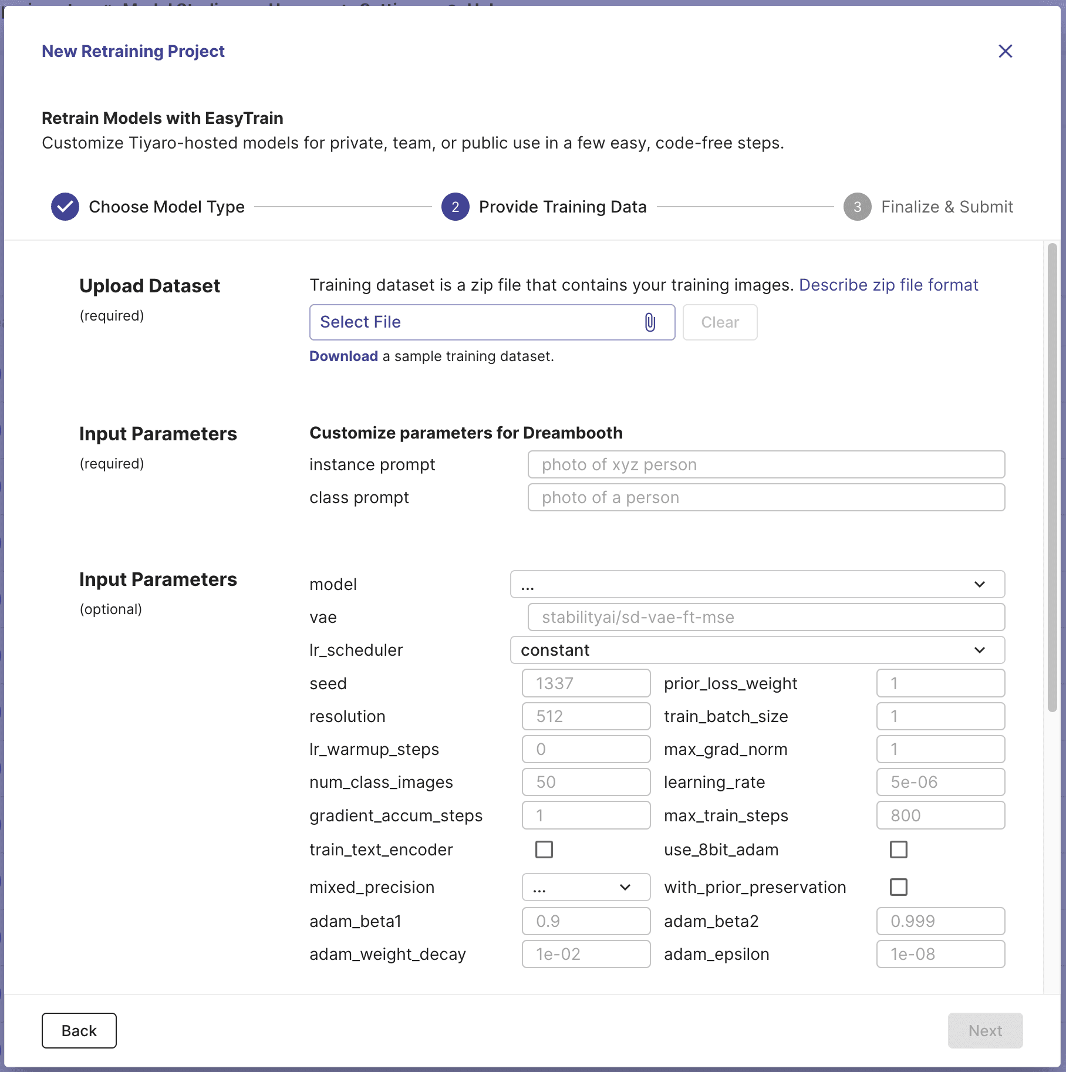Select the Finalize & Submit step label

[x=947, y=207]
